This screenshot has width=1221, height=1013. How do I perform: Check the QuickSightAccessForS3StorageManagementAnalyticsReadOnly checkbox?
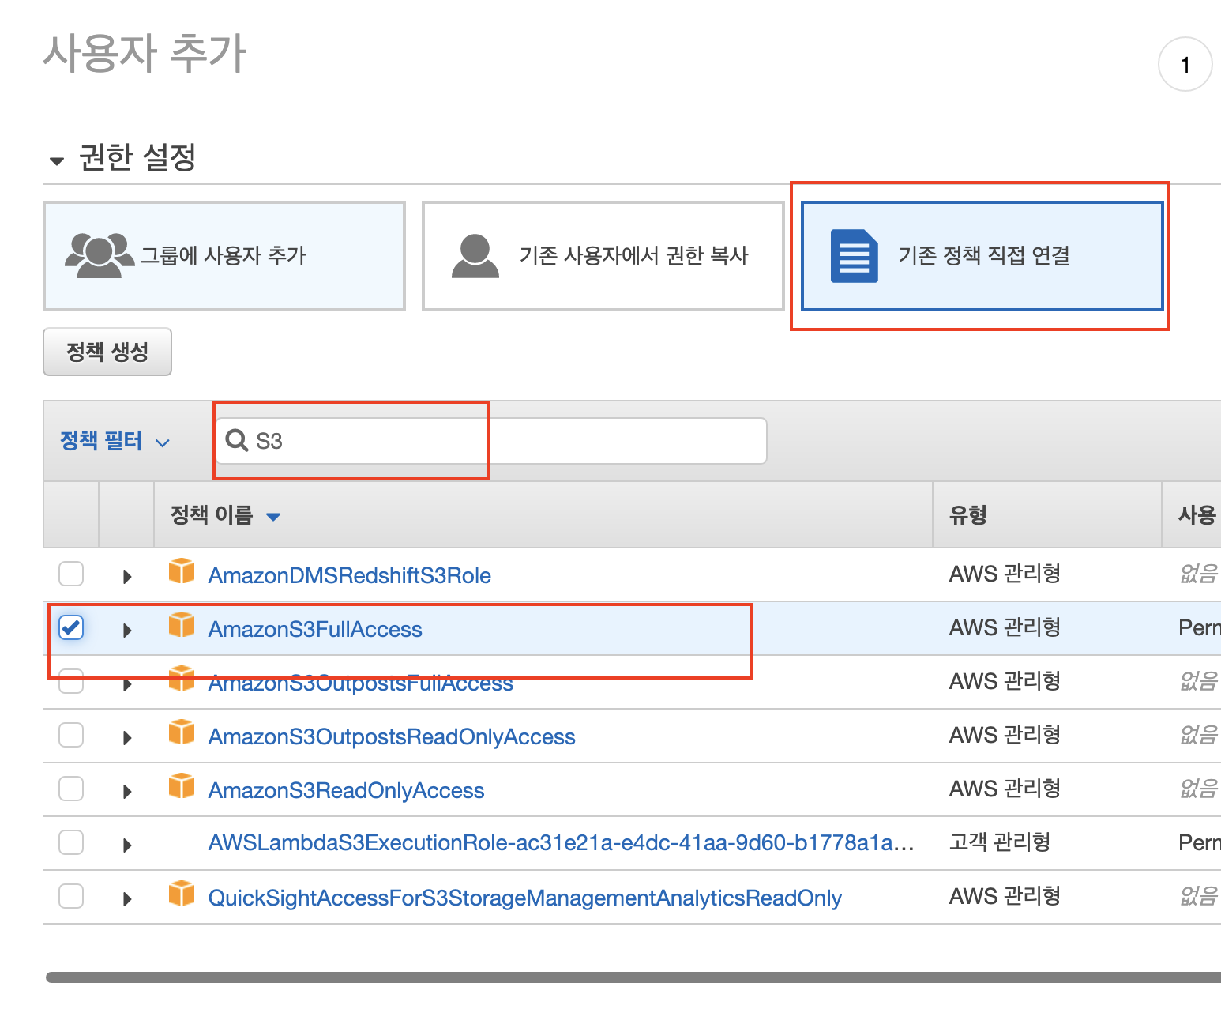pyautogui.click(x=71, y=896)
